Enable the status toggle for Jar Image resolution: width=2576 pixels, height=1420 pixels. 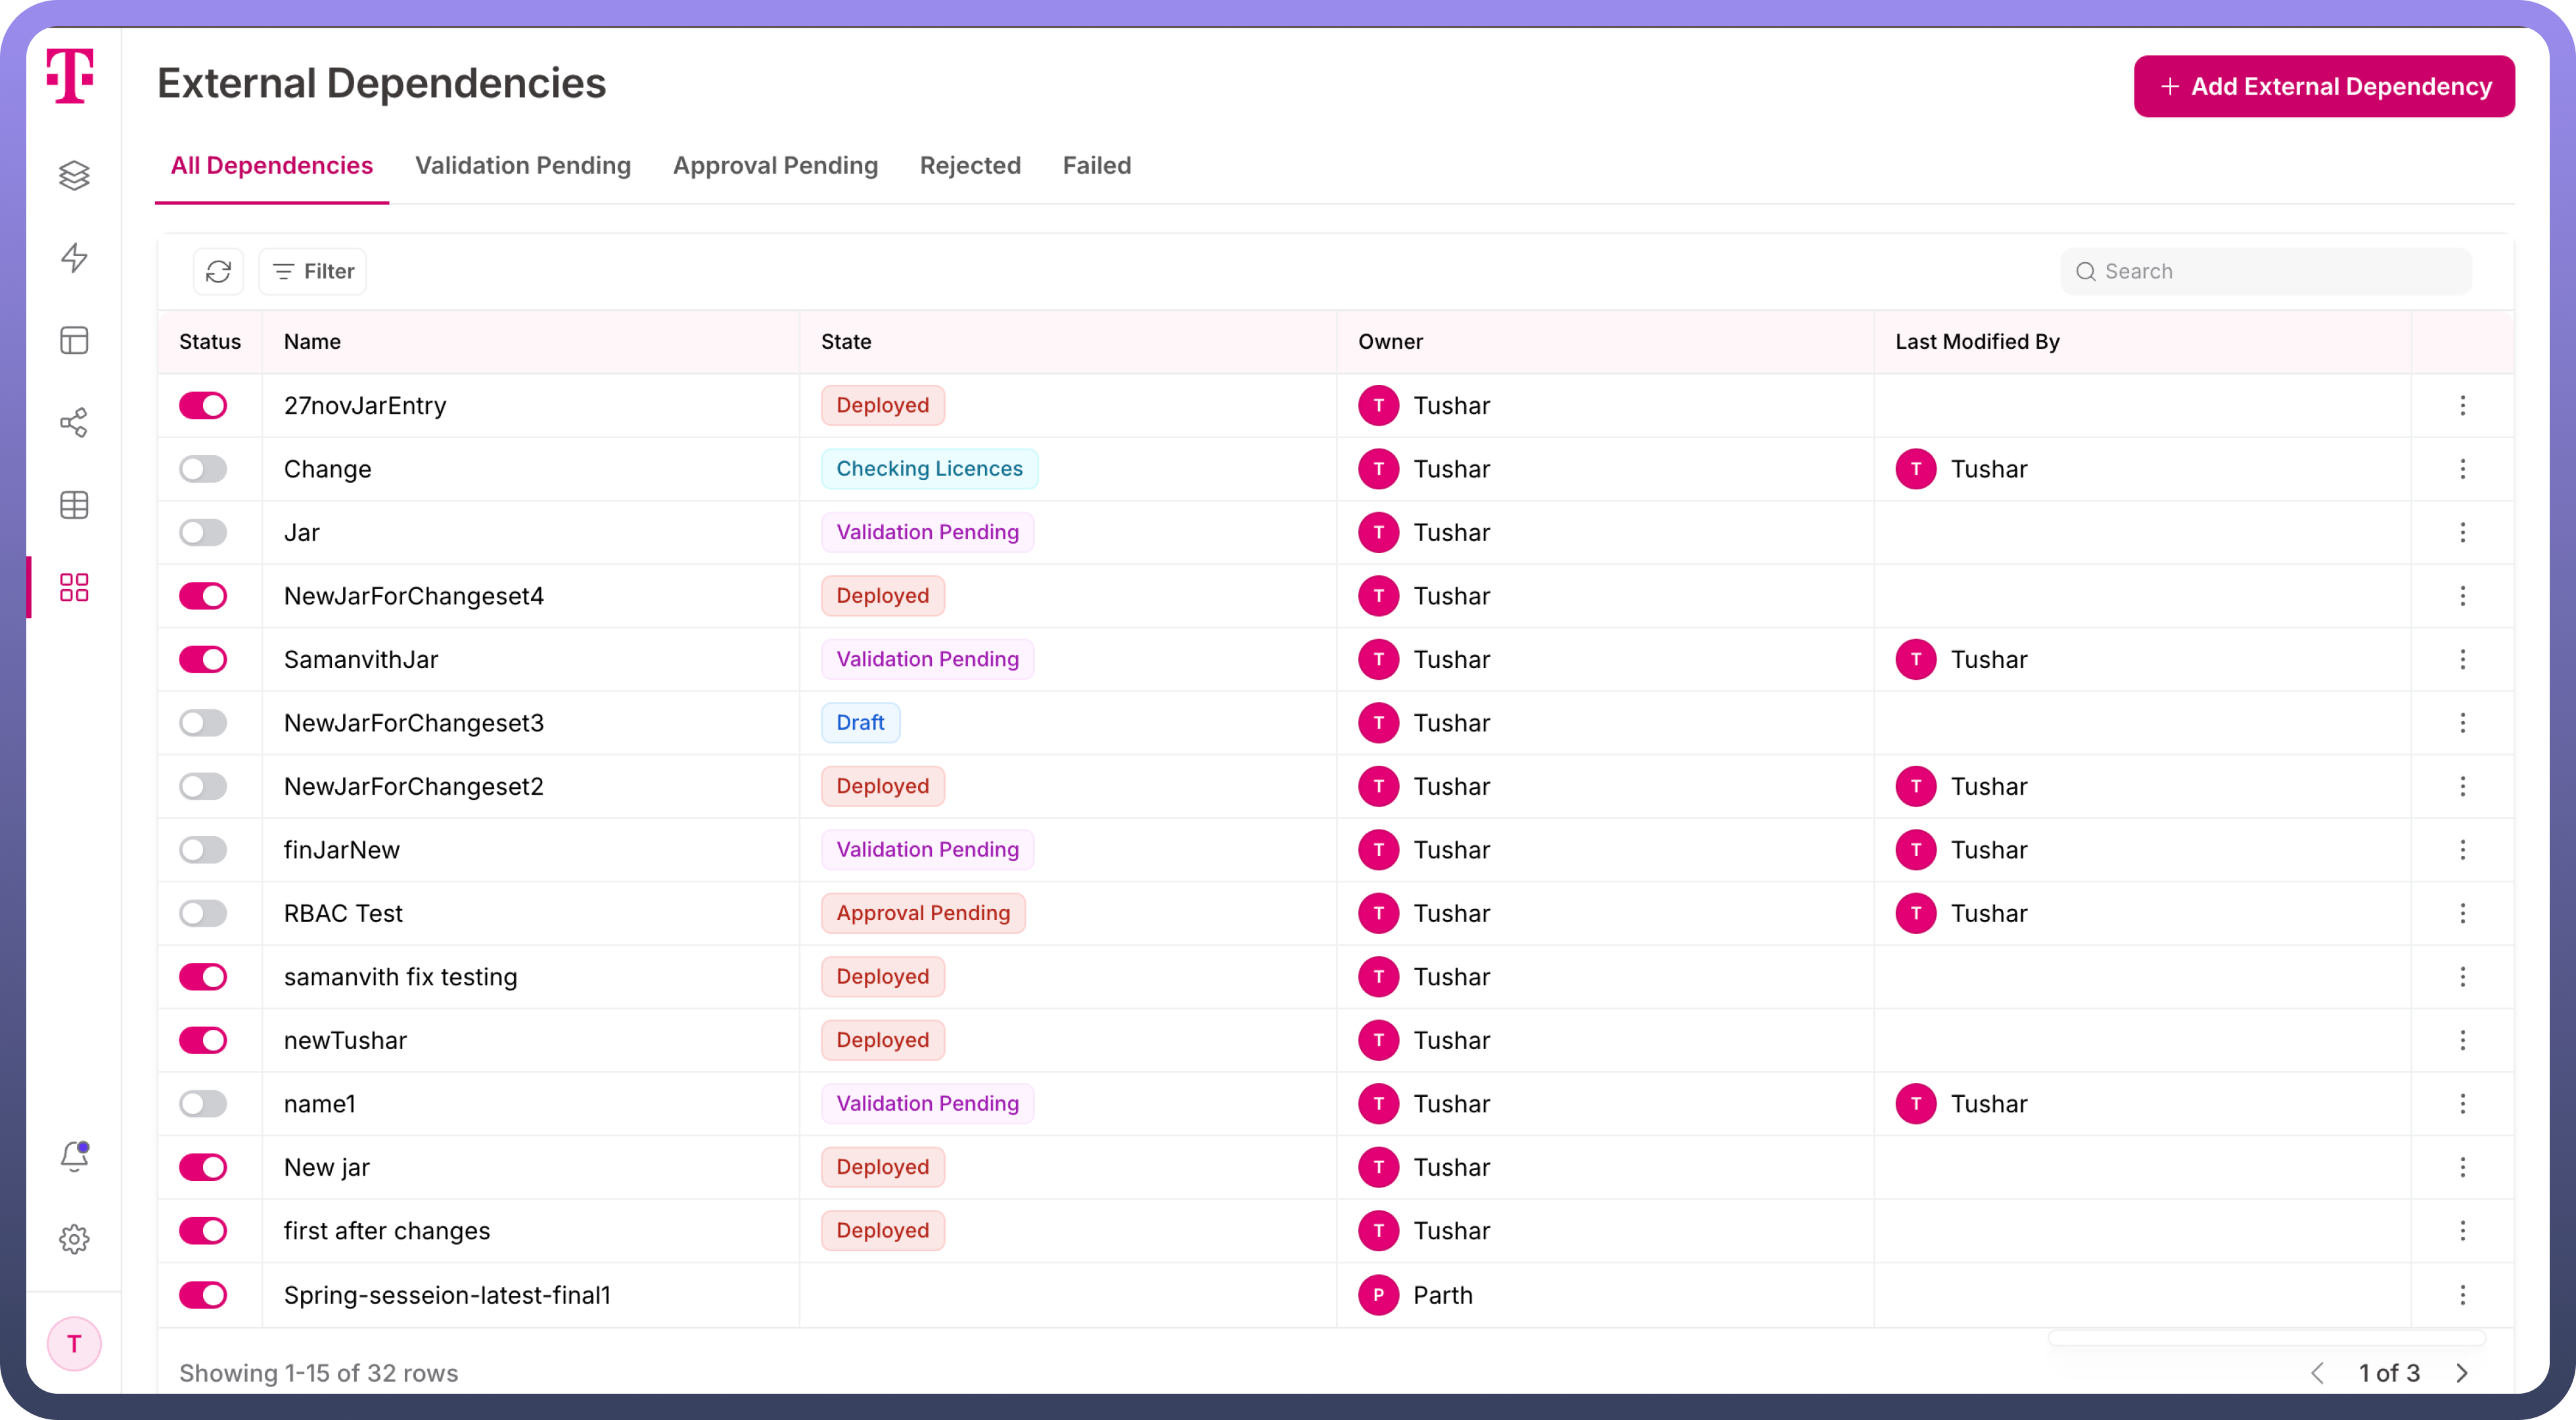203,533
